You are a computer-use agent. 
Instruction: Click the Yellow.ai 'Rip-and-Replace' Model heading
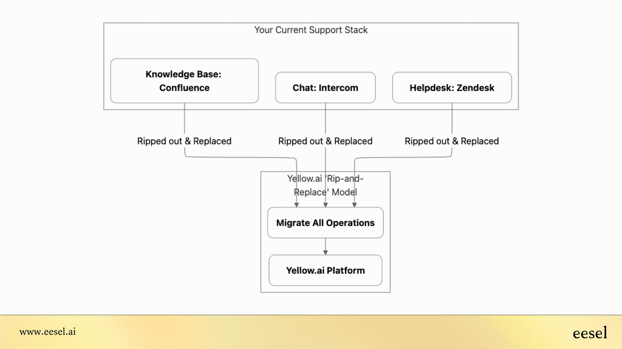325,185
